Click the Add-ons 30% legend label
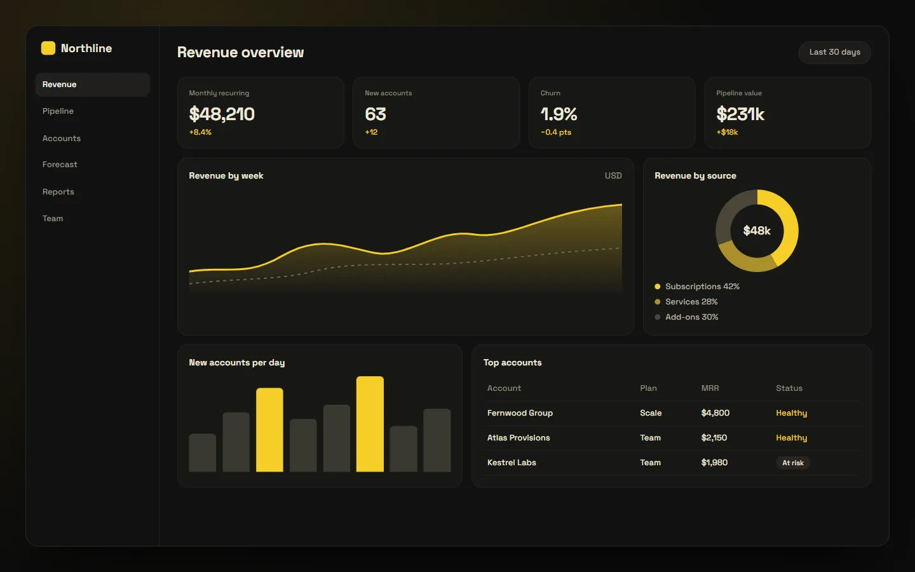 692,317
